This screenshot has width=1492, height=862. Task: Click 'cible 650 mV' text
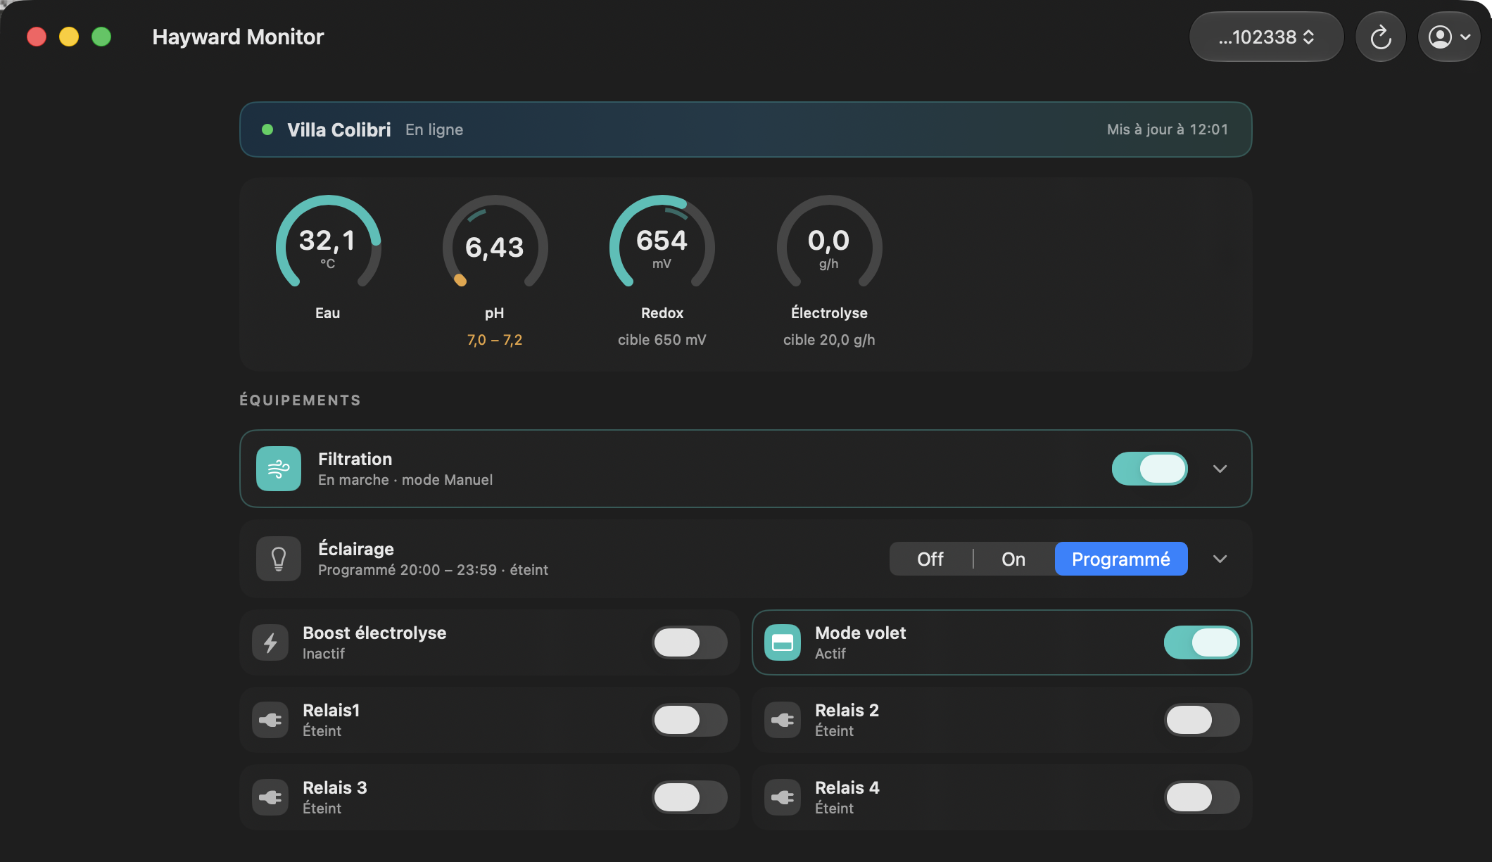click(x=662, y=340)
